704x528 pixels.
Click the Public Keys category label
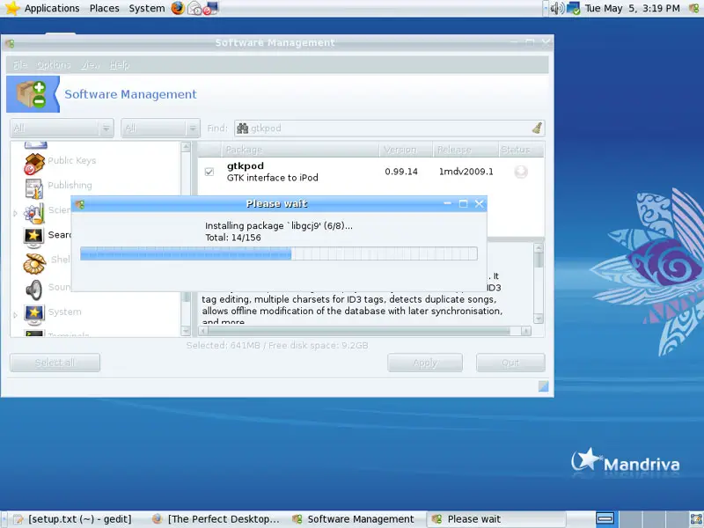(x=72, y=160)
